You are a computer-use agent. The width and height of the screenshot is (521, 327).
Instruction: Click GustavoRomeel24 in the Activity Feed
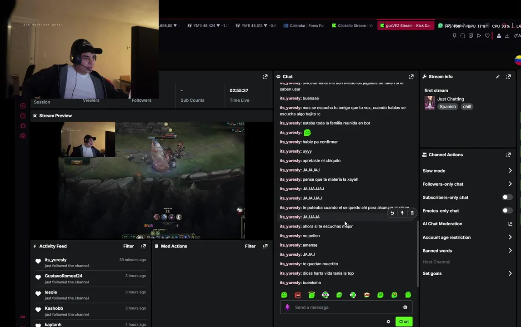click(x=64, y=276)
